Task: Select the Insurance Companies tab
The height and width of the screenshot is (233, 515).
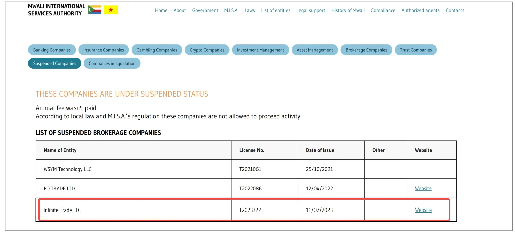Action: (104, 50)
